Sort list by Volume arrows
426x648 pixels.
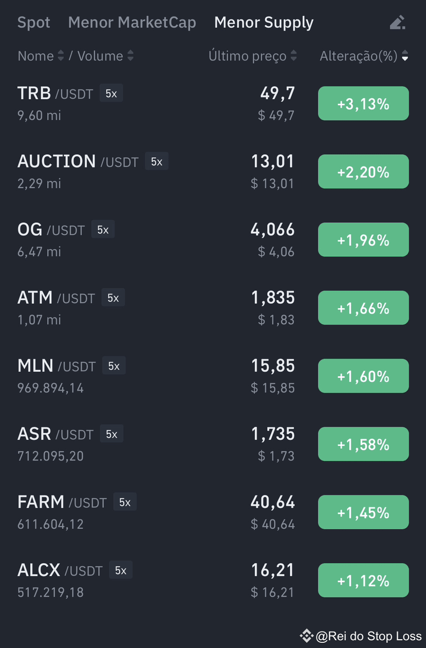click(130, 56)
